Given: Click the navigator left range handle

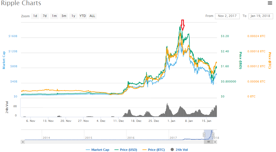Looking at the screenshot, I should point(204,135).
